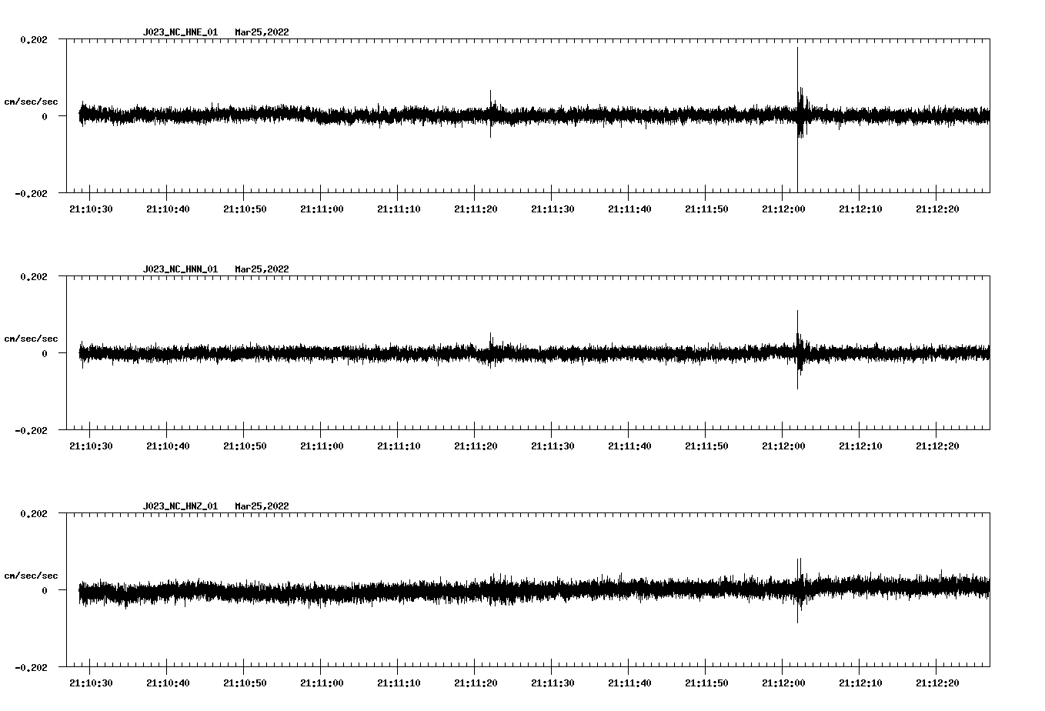
Task: Select the 21:11:40 time label under HNN plot
Action: (629, 446)
